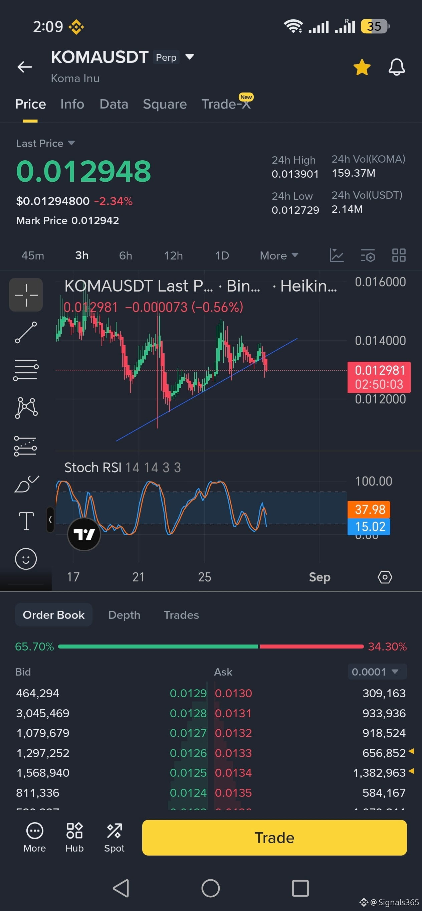
Task: Click the ask price 0.0130
Action: point(233,693)
